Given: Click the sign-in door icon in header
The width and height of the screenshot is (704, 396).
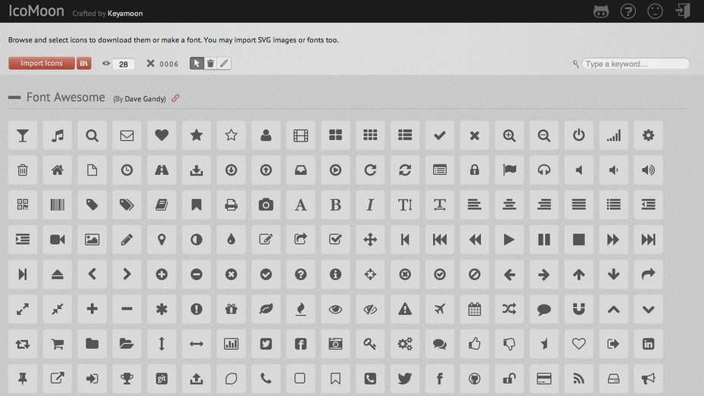Looking at the screenshot, I should [x=683, y=11].
